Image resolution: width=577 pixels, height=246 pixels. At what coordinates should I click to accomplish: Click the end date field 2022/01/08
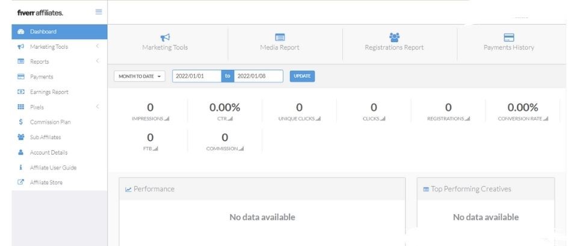pos(258,76)
